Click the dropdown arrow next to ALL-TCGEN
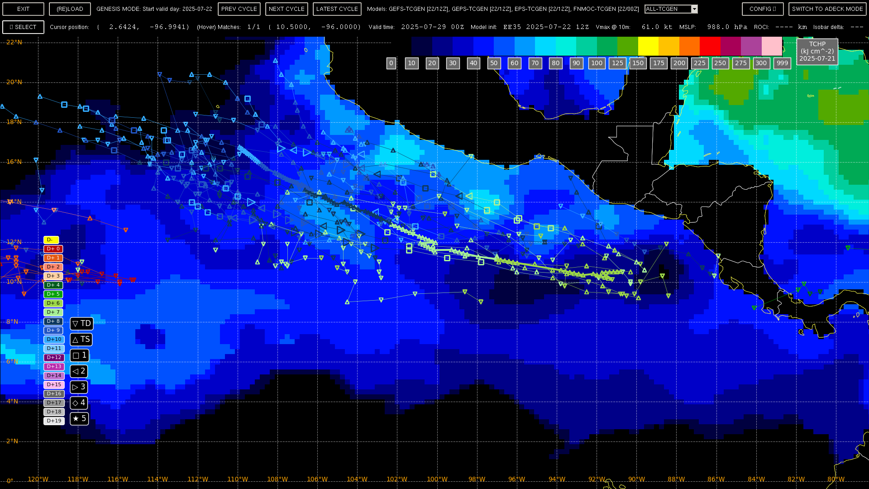Image resolution: width=869 pixels, height=489 pixels. click(694, 9)
